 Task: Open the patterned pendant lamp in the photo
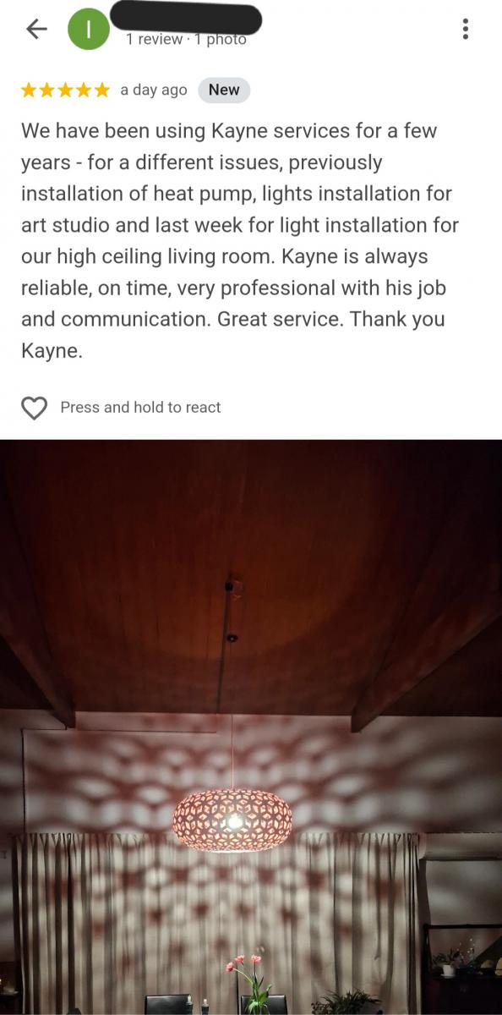point(232,819)
